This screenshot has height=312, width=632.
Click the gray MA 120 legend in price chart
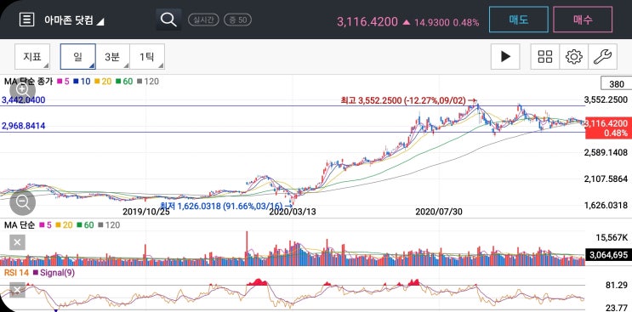(x=147, y=82)
